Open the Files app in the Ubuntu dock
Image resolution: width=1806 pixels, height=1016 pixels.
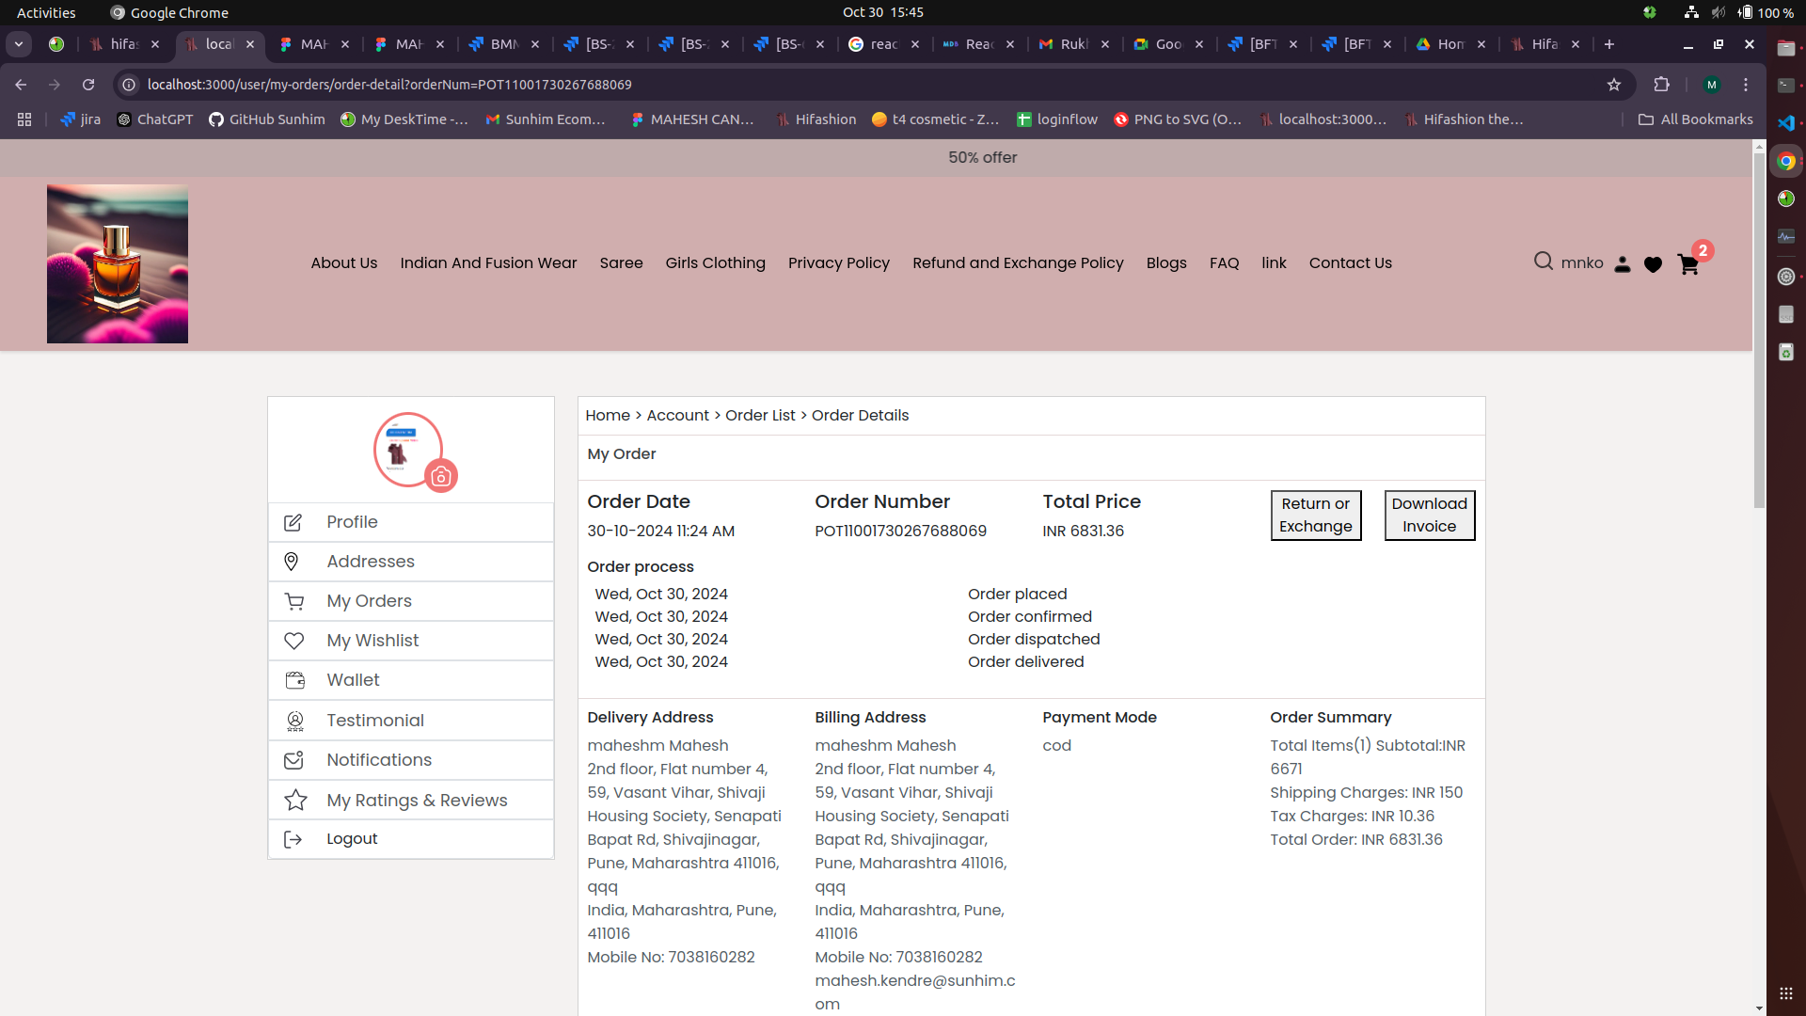[x=1786, y=48]
